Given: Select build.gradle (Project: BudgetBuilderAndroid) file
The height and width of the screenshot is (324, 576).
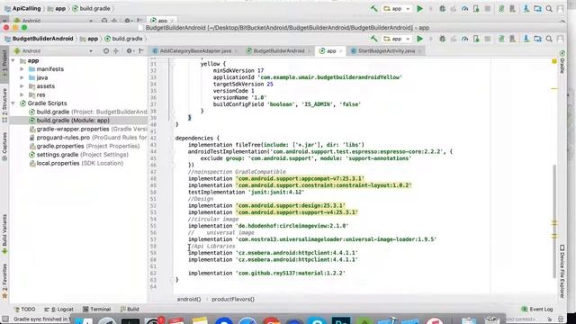Looking at the screenshot, I should (88, 112).
